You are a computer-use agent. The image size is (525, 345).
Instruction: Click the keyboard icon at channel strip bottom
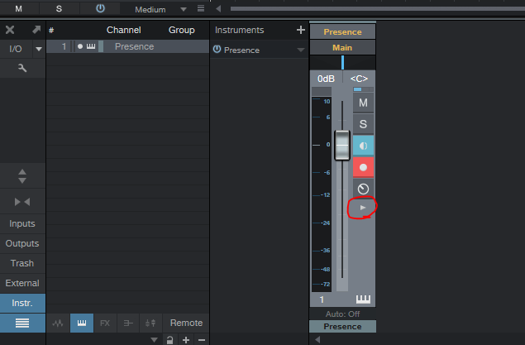(363, 299)
